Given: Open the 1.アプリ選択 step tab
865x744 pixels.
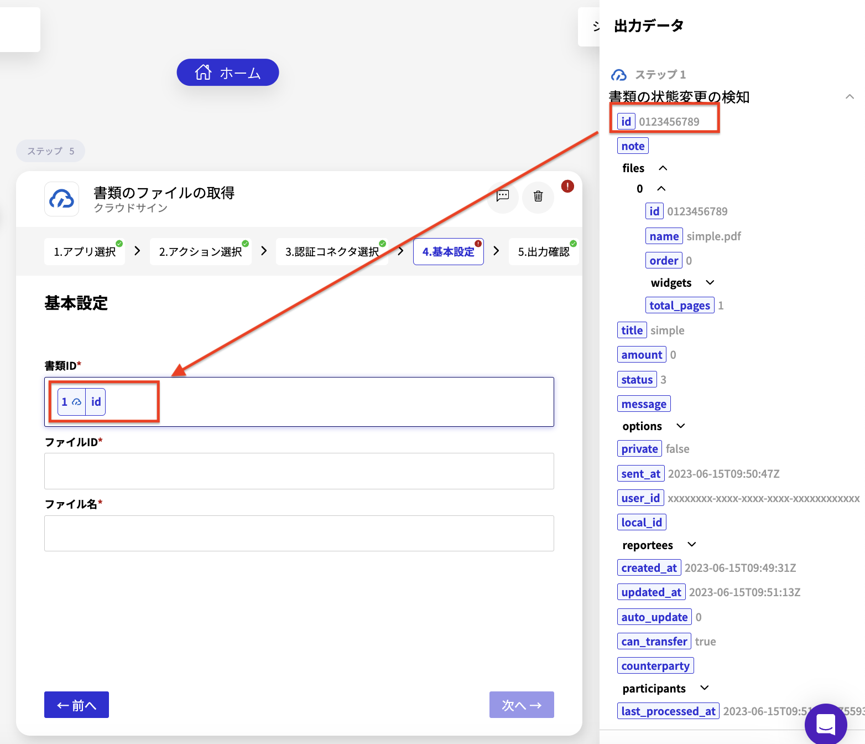Looking at the screenshot, I should (85, 252).
